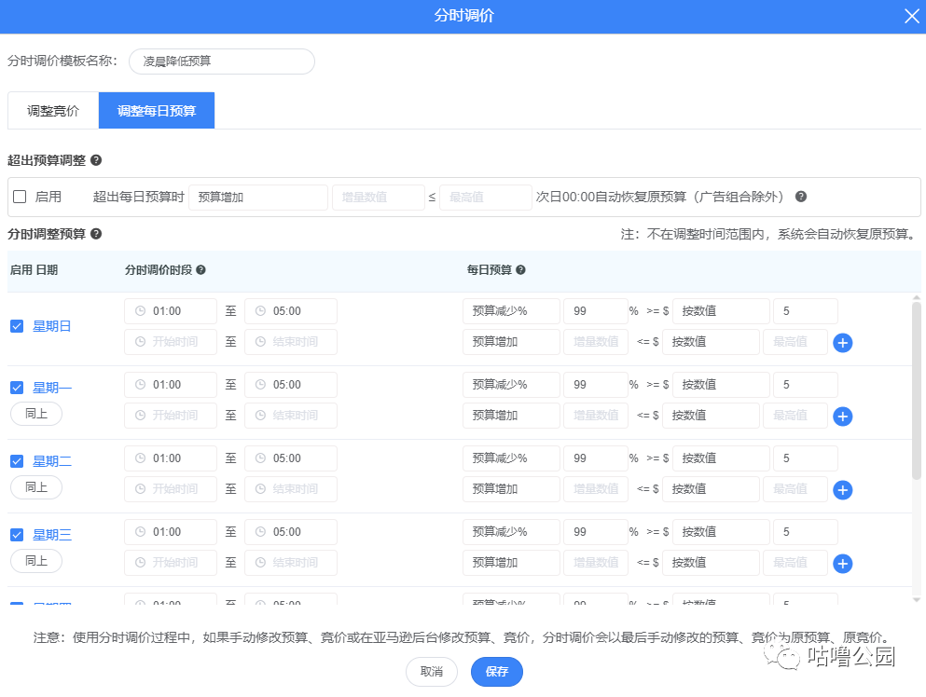Click 星期一 start time 01:00 field
The height and width of the screenshot is (697, 926).
(x=171, y=385)
